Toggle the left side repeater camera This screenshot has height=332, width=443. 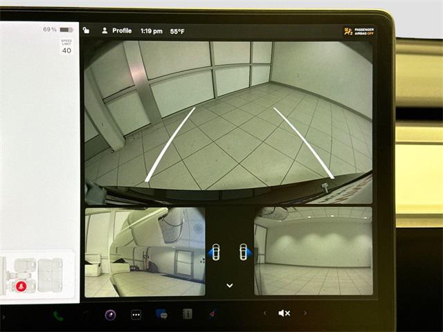[215, 252]
